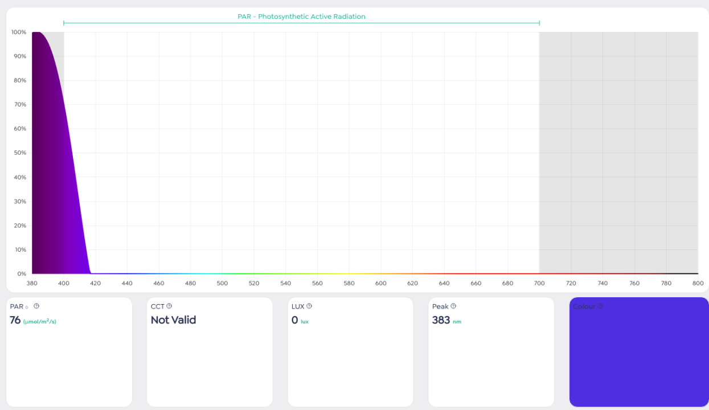Click the 50% y-axis label
The height and width of the screenshot is (410, 709).
tap(20, 153)
